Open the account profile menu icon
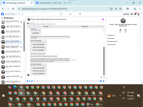143x107 pixels. click(138, 14)
